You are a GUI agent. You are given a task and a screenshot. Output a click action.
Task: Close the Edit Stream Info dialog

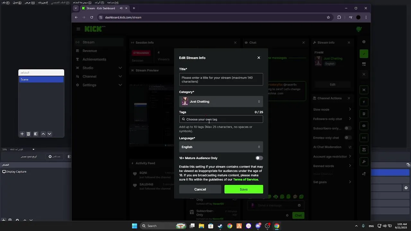coord(259,58)
